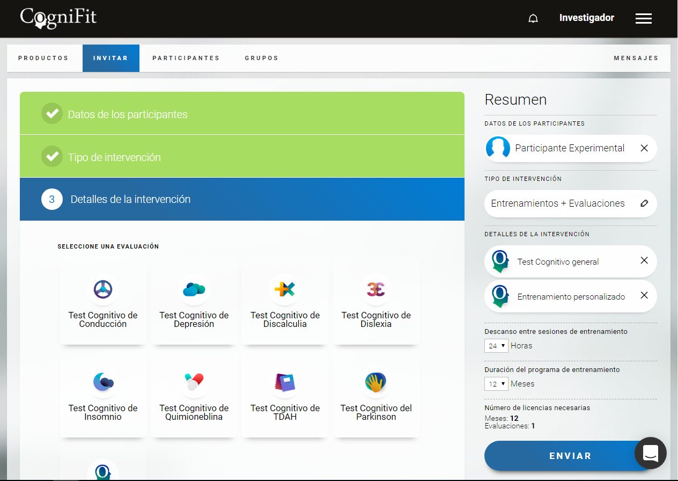
Task: Select the Test Cognitivo de Discalculia icon
Action: 285,290
